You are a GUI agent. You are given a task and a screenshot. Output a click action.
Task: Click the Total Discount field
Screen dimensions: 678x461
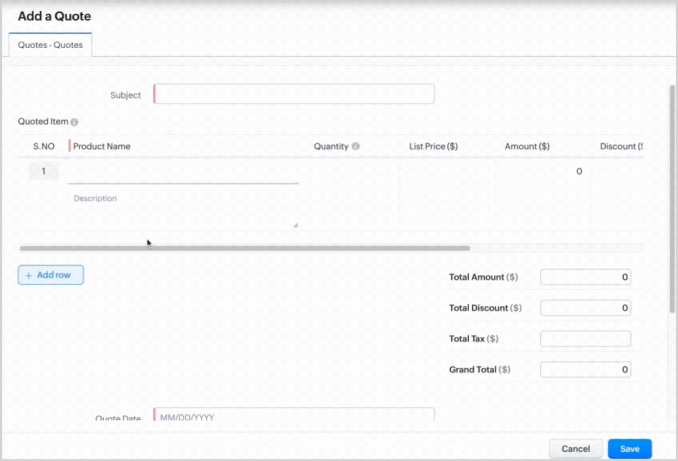[x=585, y=308]
